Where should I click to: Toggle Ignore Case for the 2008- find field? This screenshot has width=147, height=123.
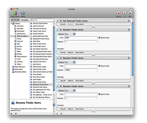pyautogui.click(x=99, y=38)
